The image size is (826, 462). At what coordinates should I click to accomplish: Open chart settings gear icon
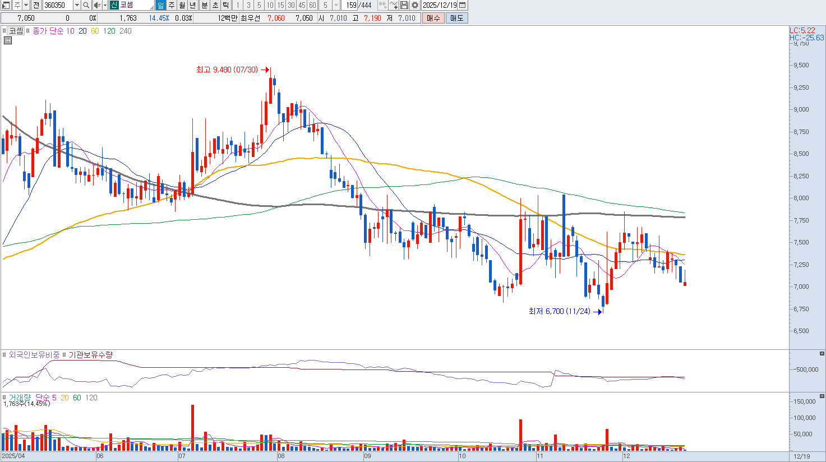click(415, 5)
